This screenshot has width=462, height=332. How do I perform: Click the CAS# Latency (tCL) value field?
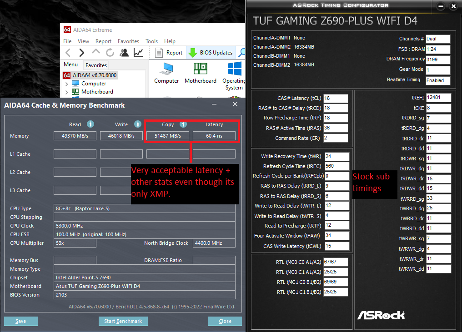(336, 98)
